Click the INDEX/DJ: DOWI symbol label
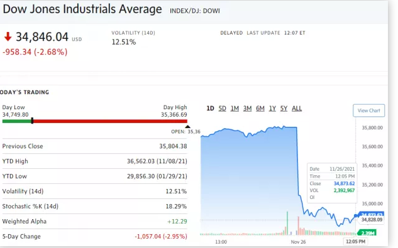 click(x=195, y=11)
